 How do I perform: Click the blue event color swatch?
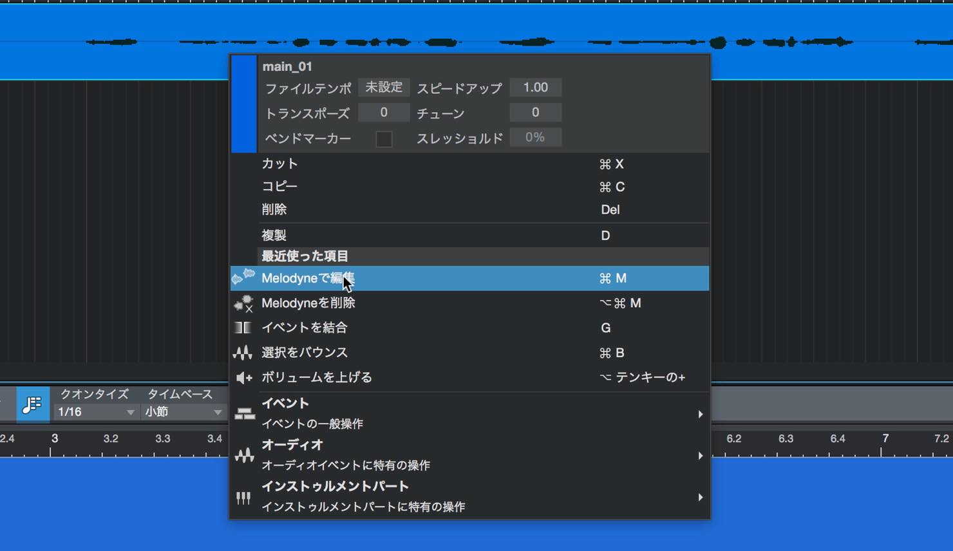click(x=244, y=104)
